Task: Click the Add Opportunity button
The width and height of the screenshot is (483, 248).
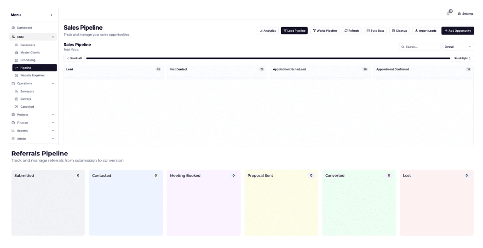Action: (x=457, y=31)
